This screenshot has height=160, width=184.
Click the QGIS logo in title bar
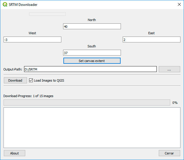(x=5, y=5)
